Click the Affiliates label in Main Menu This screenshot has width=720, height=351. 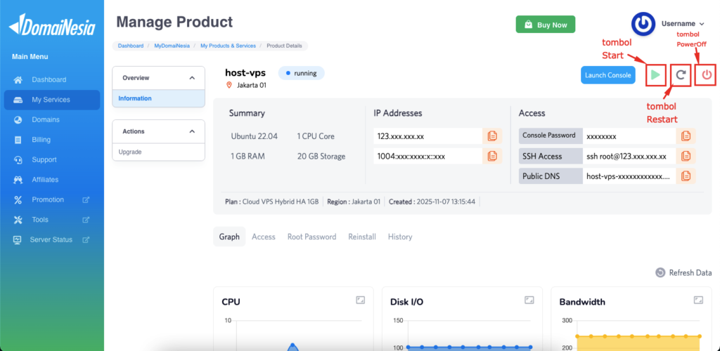45,180
